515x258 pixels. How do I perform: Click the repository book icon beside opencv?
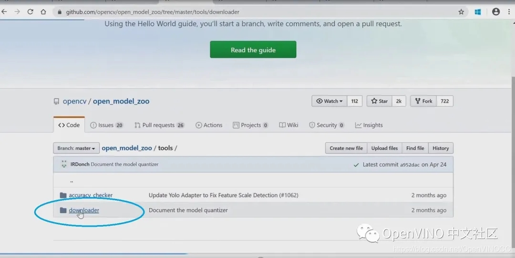pyautogui.click(x=56, y=101)
